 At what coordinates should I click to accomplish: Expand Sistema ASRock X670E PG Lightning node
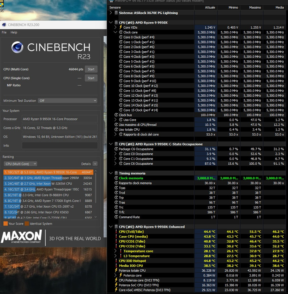tap(111, 13)
